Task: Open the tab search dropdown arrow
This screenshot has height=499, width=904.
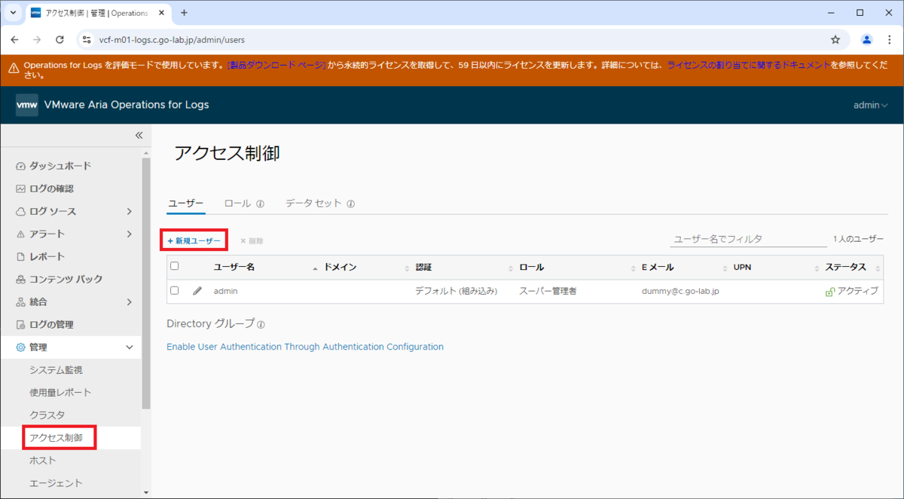Action: point(13,13)
